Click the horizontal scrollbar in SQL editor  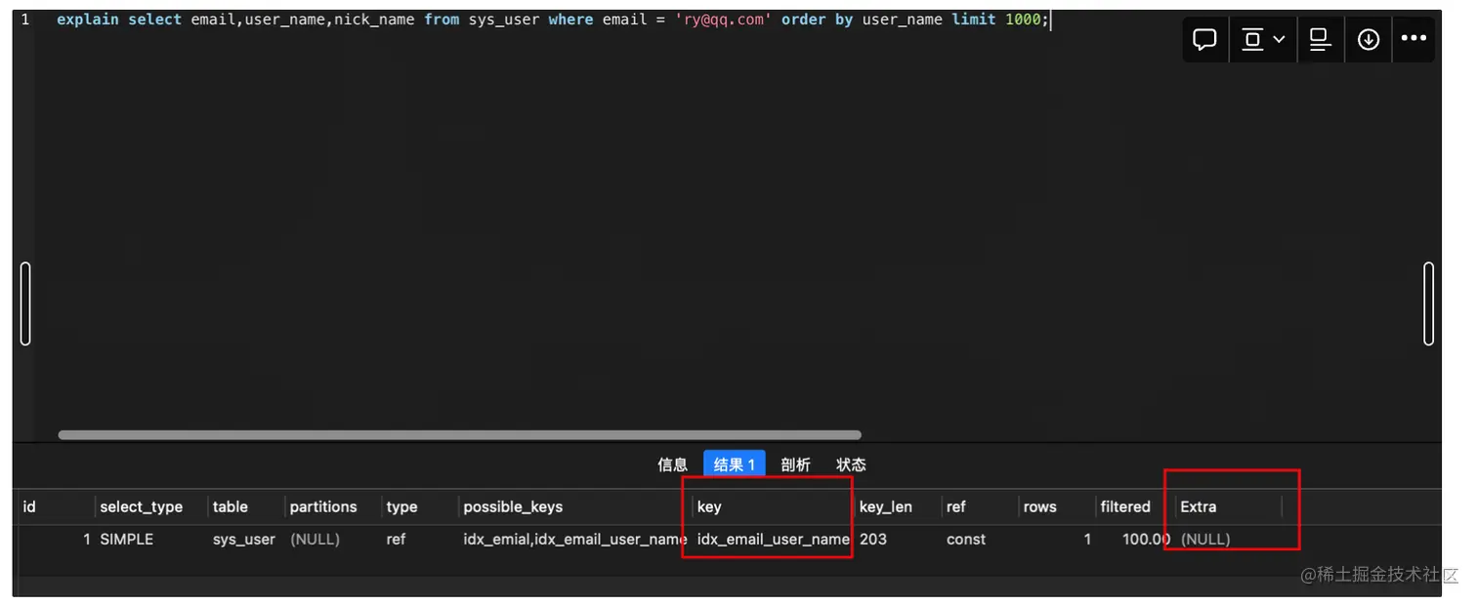point(459,435)
